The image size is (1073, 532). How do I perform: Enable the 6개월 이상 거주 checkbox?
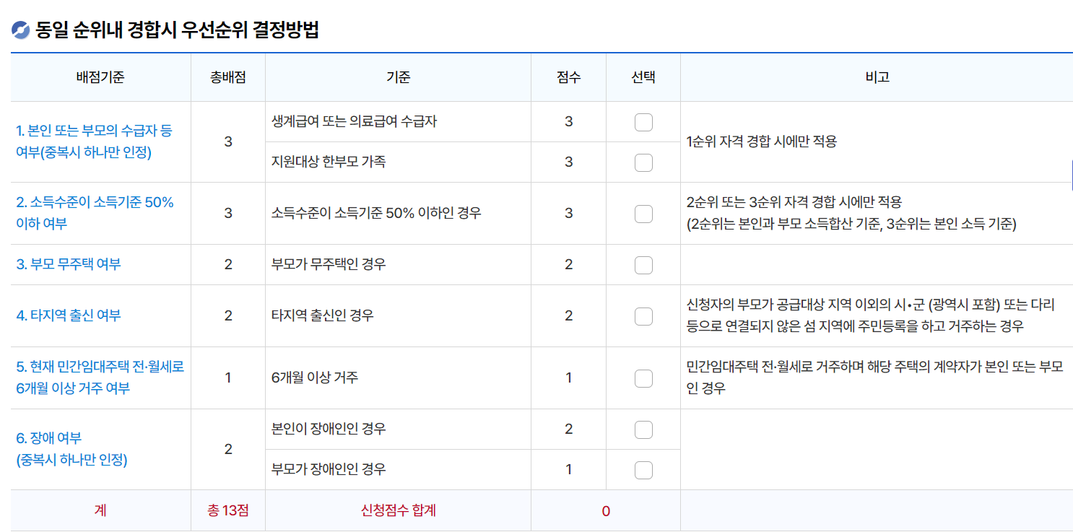643,378
